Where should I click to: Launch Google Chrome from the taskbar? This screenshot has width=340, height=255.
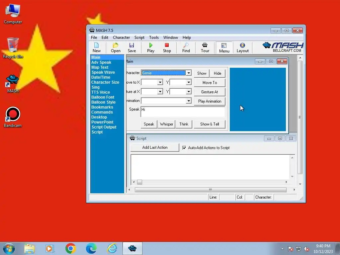(x=70, y=248)
